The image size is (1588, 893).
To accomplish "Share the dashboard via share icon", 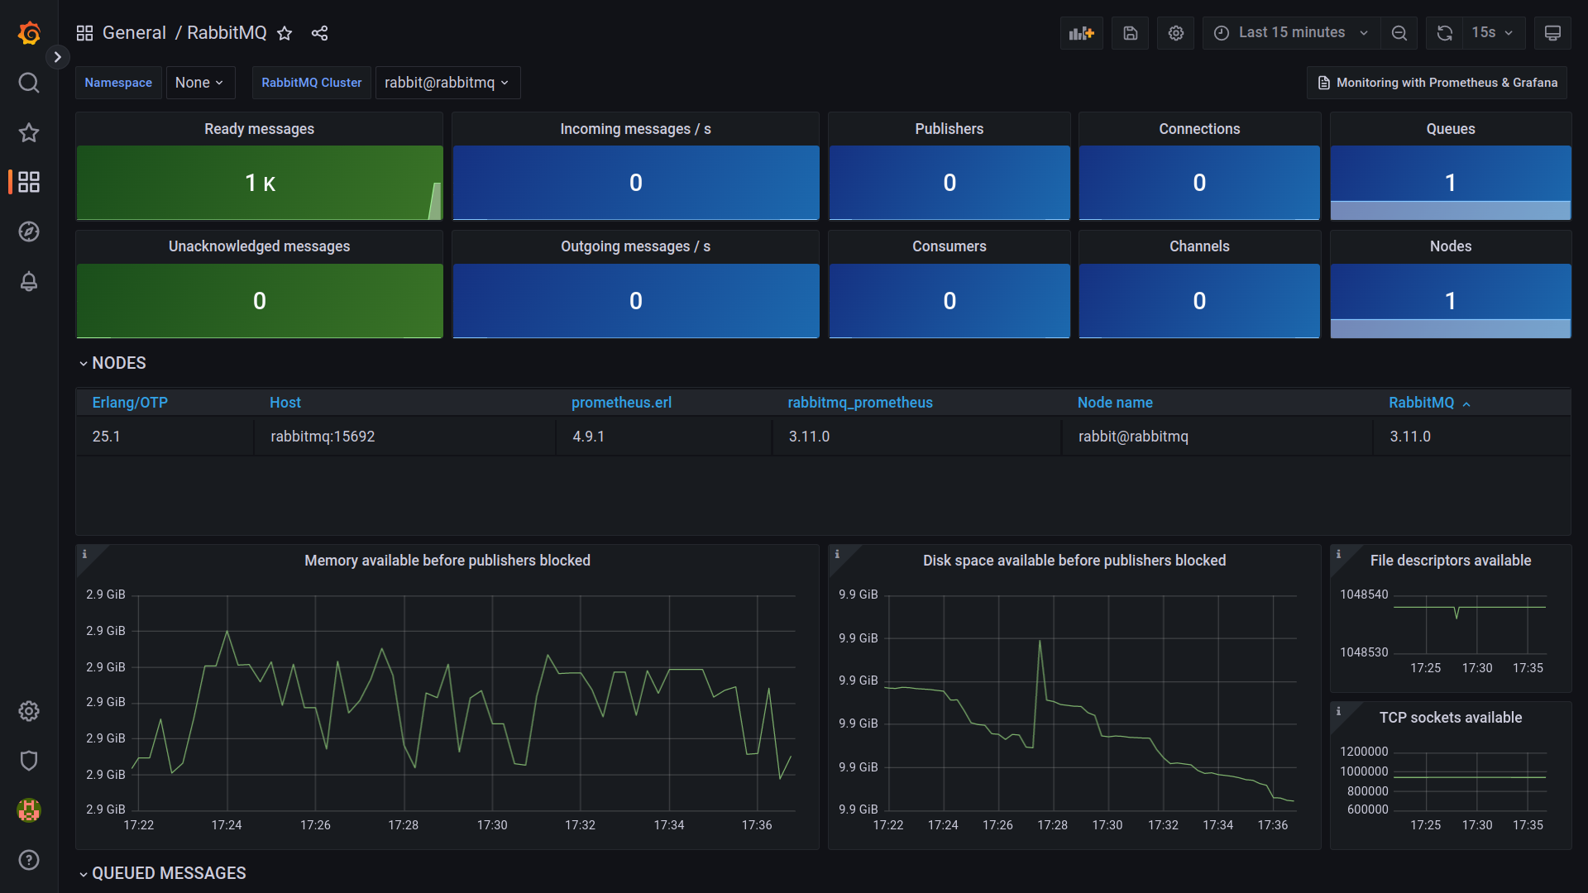I will [x=320, y=33].
